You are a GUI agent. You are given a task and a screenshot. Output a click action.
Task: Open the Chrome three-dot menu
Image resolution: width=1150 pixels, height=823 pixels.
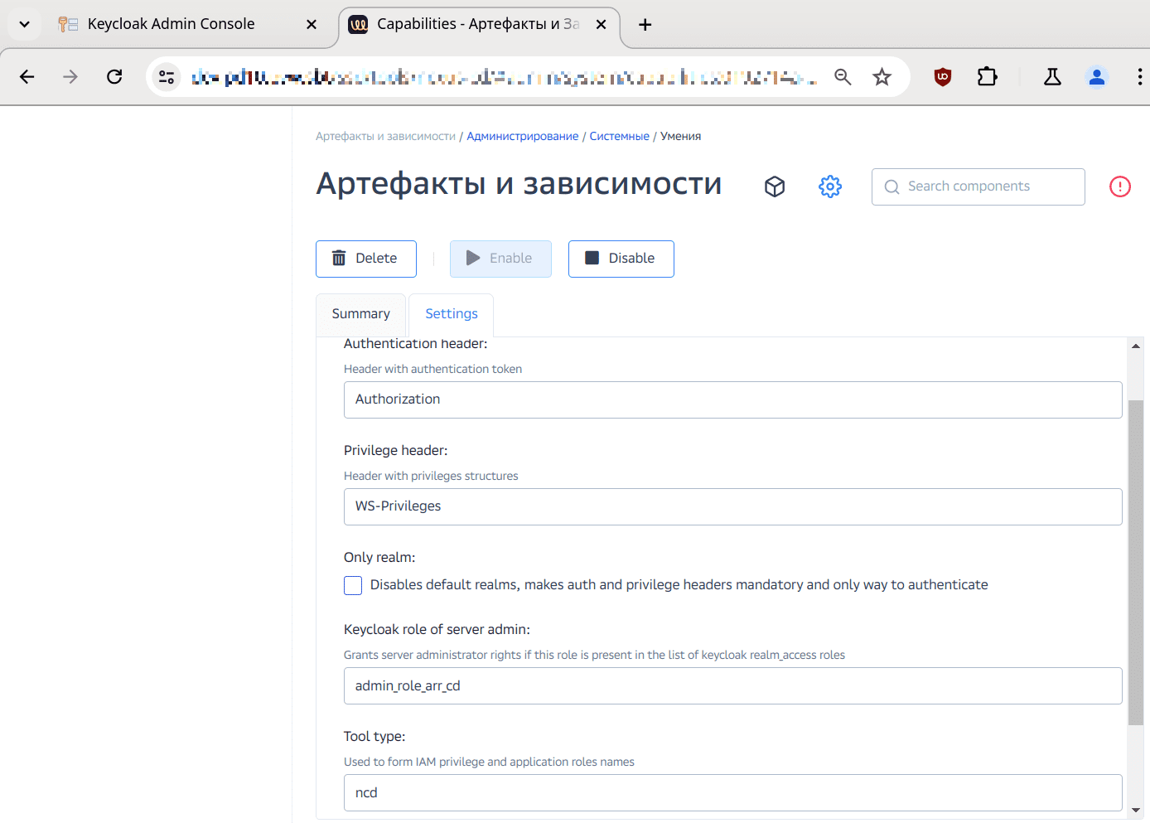tap(1139, 77)
